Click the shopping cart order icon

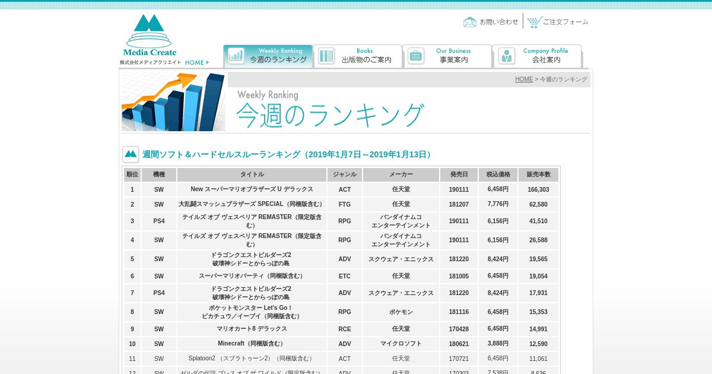(535, 22)
